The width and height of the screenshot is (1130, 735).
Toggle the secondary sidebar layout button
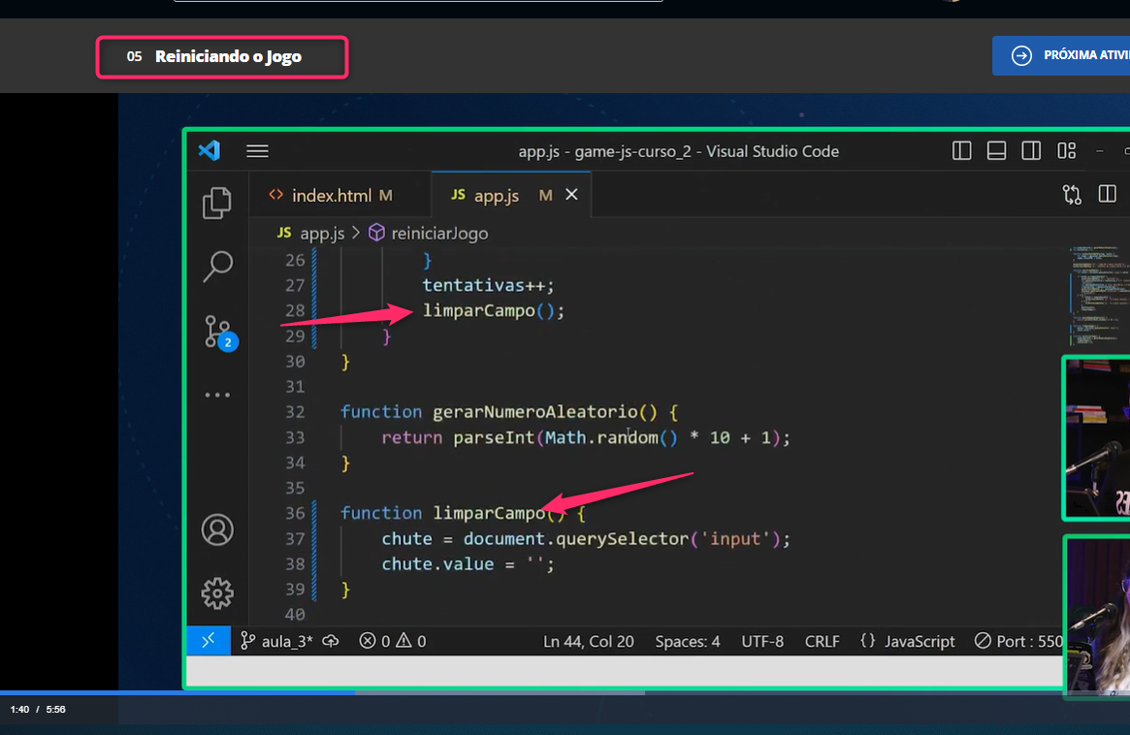[1031, 151]
